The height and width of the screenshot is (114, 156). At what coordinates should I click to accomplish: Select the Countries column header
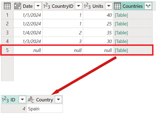(x=133, y=6)
